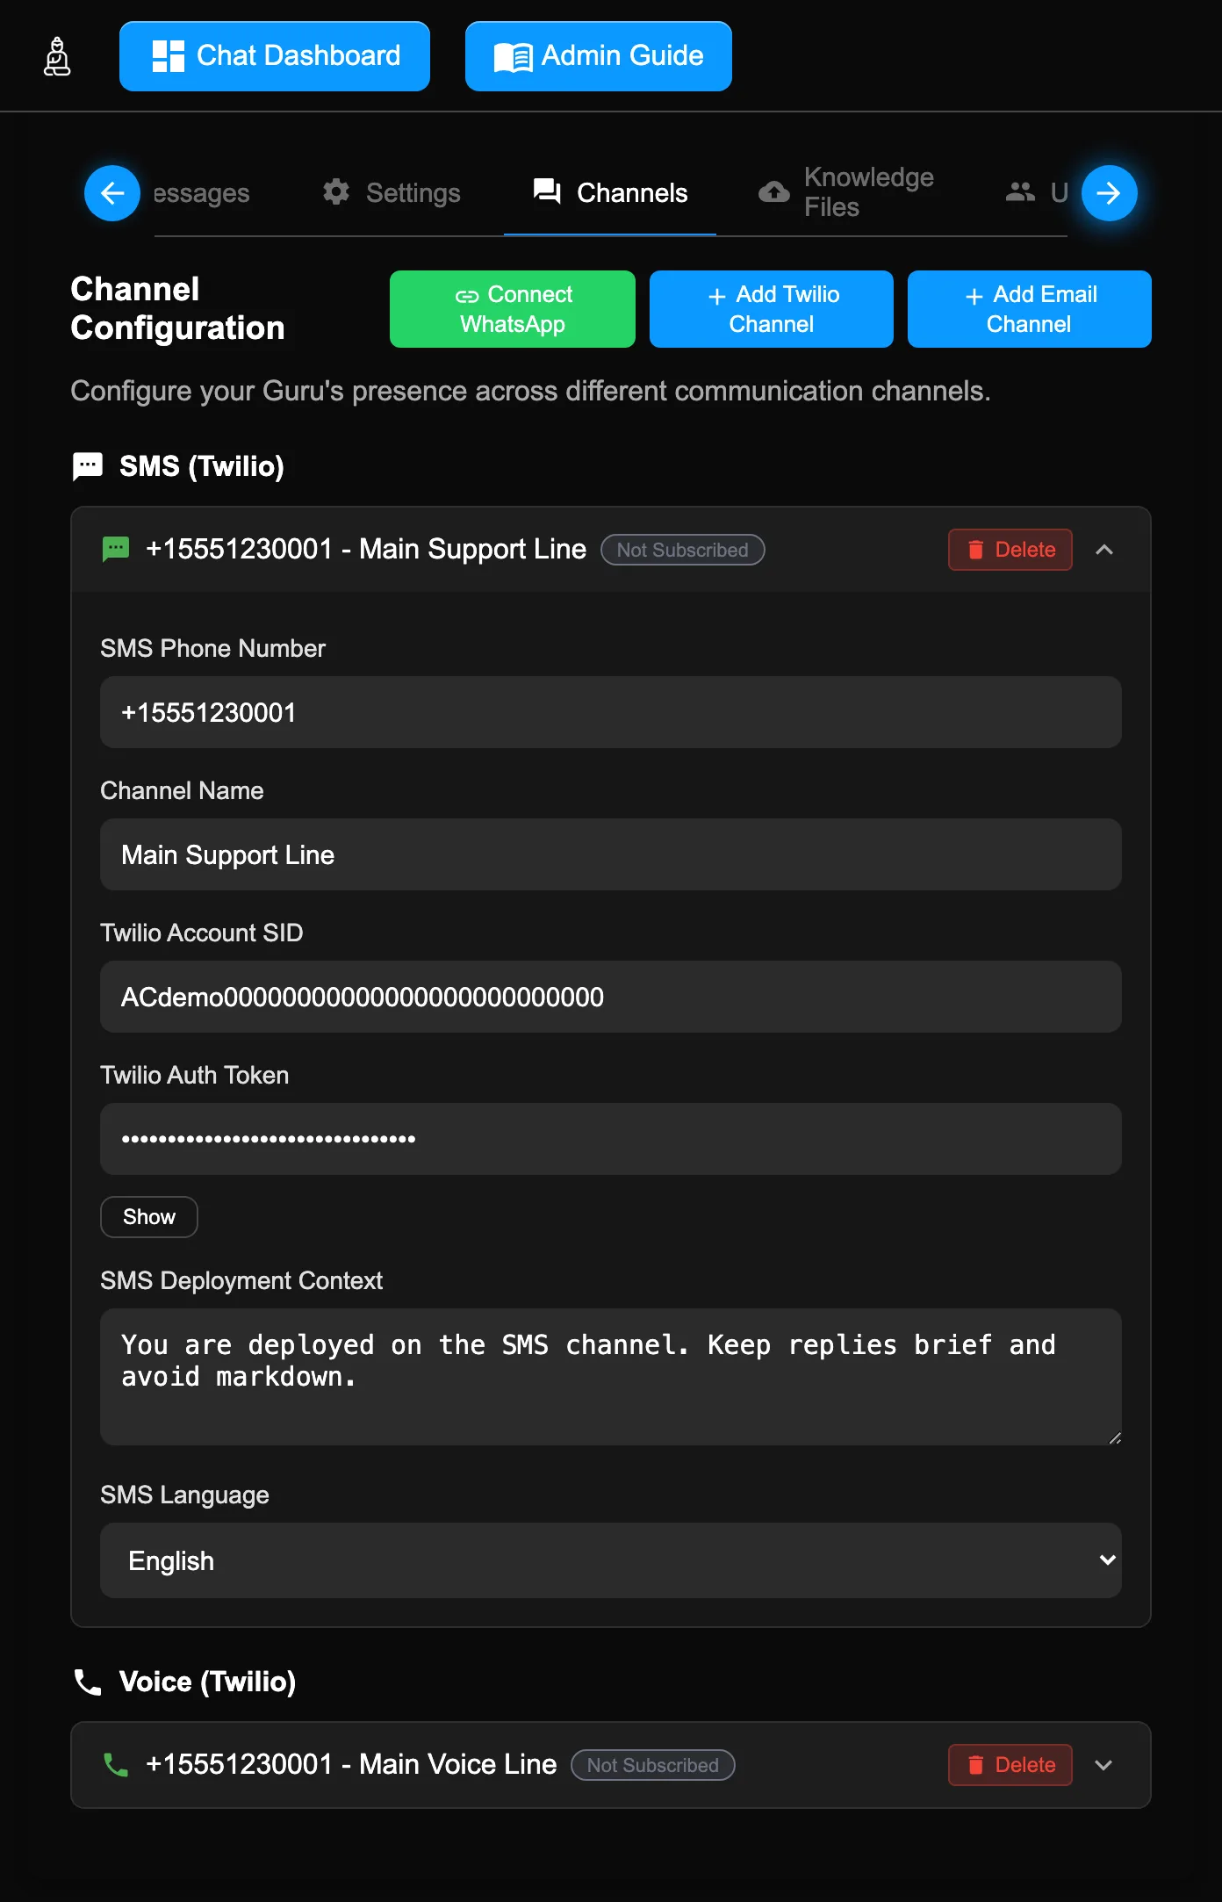Click the Settings gear icon
1222x1902 pixels.
coord(336,192)
